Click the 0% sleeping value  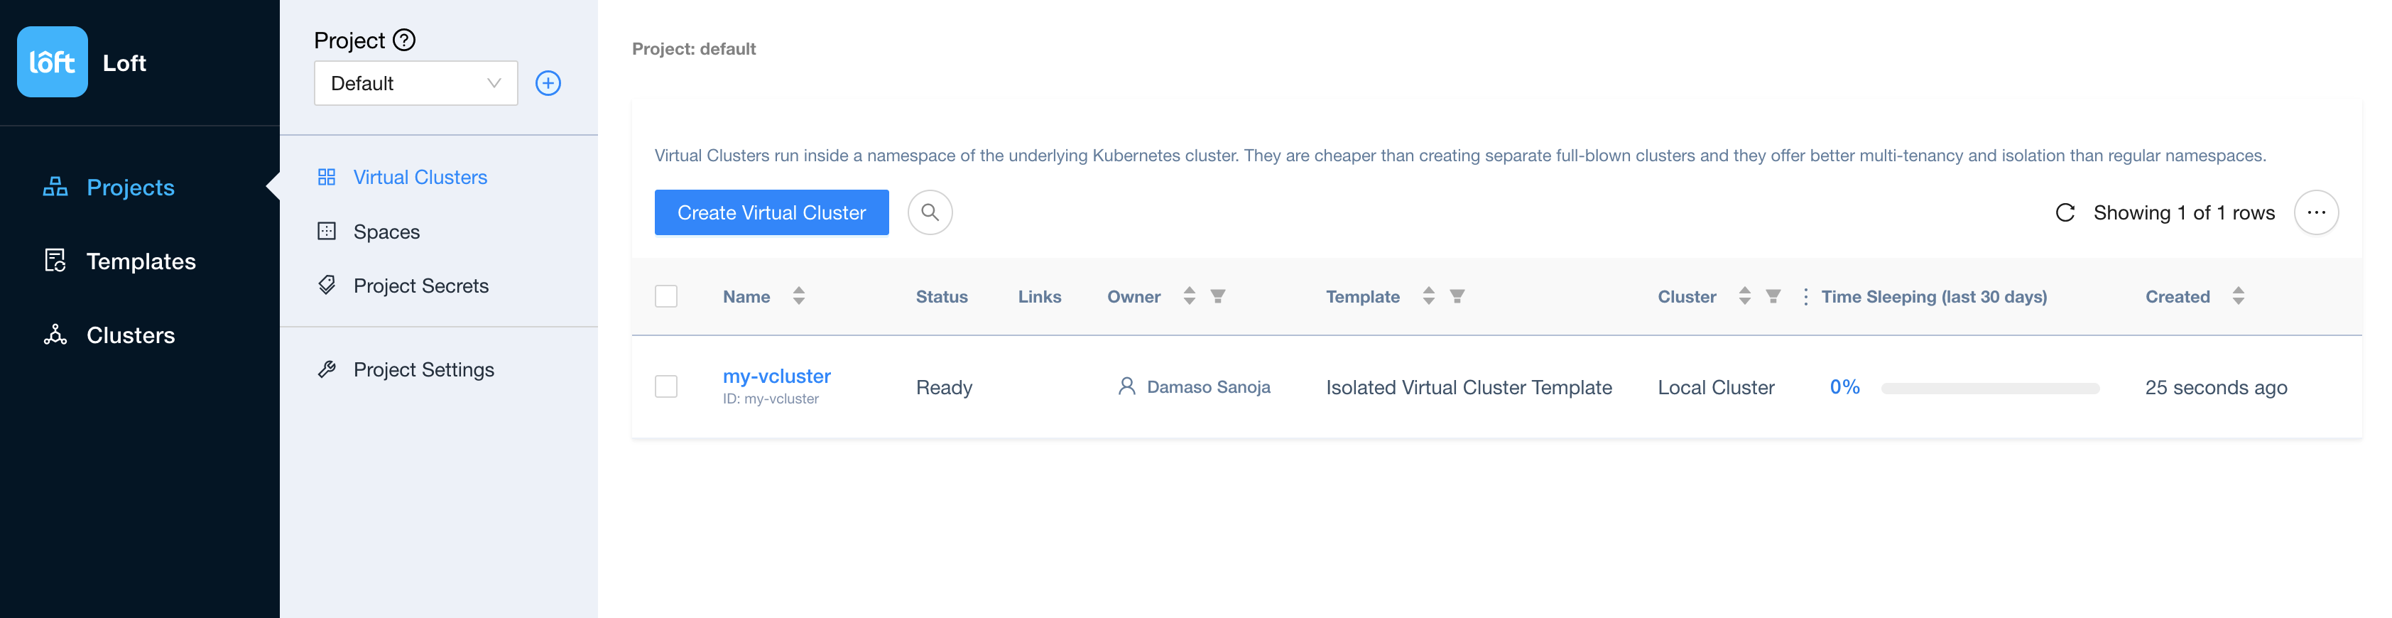click(x=1844, y=388)
